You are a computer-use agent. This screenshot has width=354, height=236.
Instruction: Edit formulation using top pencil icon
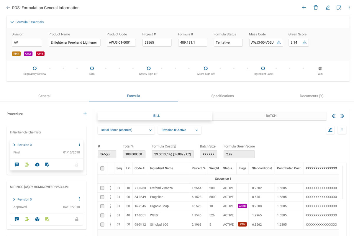coord(327,8)
